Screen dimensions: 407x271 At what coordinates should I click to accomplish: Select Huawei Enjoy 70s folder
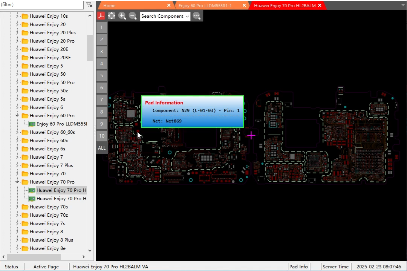click(49, 207)
